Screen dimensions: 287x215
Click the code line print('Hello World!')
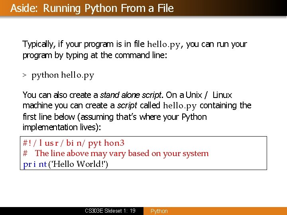65,164
